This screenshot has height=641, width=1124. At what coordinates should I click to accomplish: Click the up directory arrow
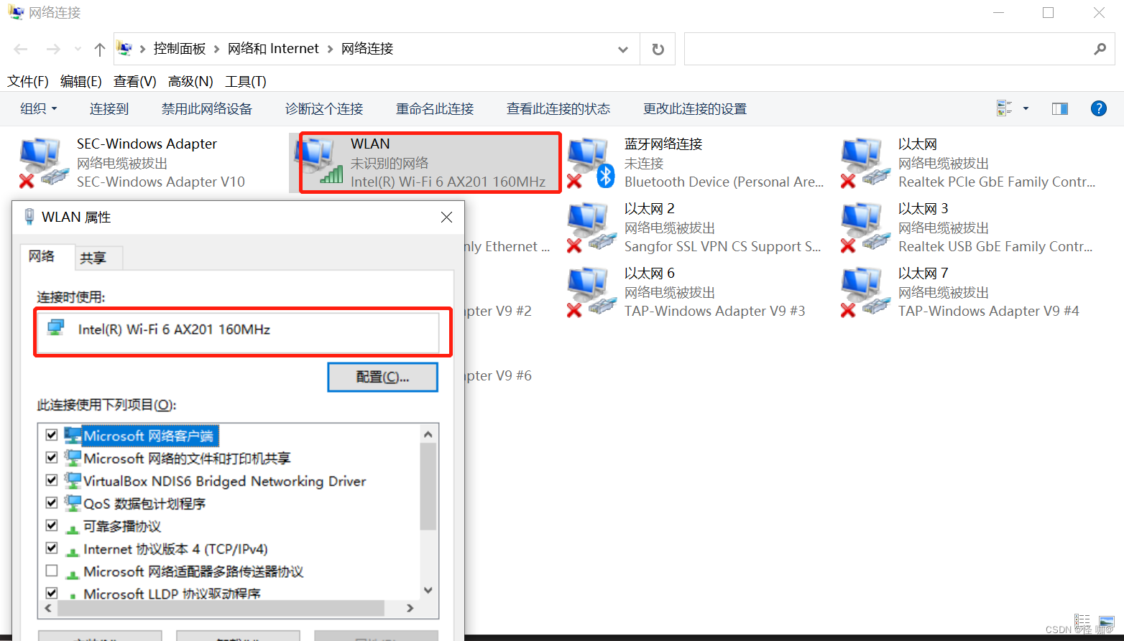(x=99, y=49)
